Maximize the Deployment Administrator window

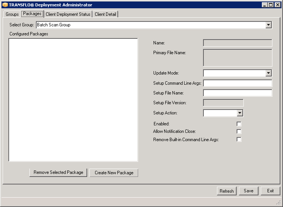[x=271, y=5]
